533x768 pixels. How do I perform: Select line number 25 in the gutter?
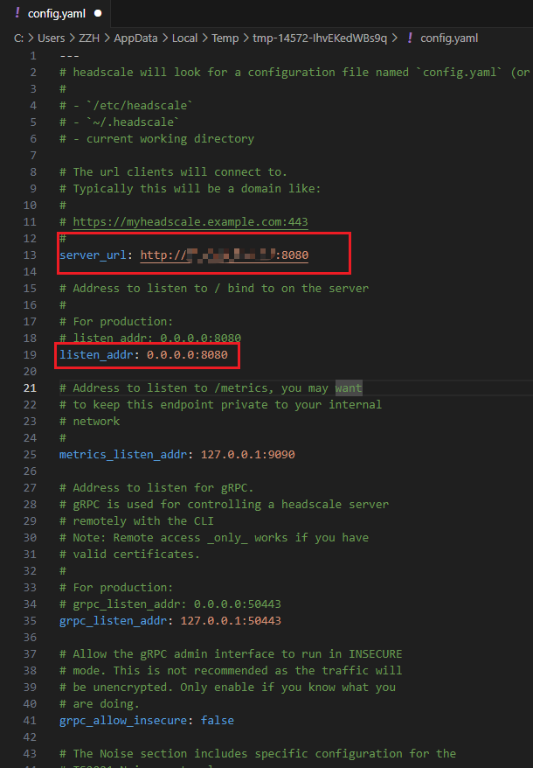tap(30, 455)
